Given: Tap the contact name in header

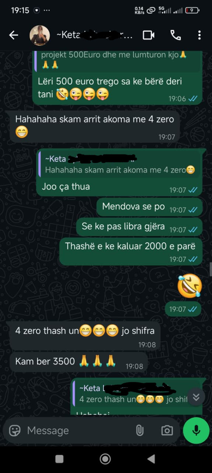Looking at the screenshot, I should click(95, 35).
